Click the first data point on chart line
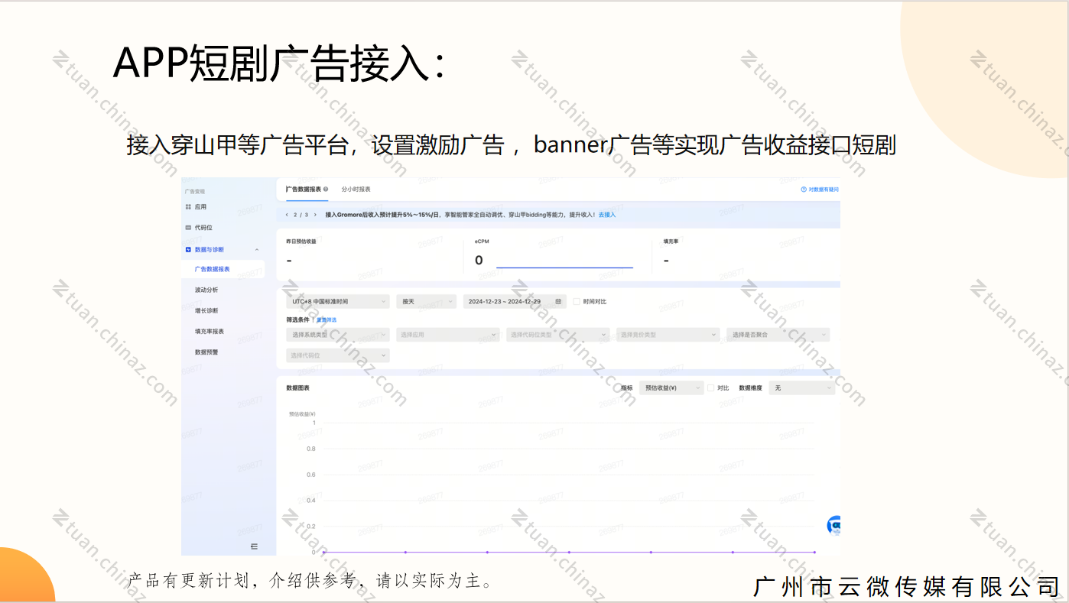Viewport: 1069px width, 603px height. pyautogui.click(x=323, y=552)
